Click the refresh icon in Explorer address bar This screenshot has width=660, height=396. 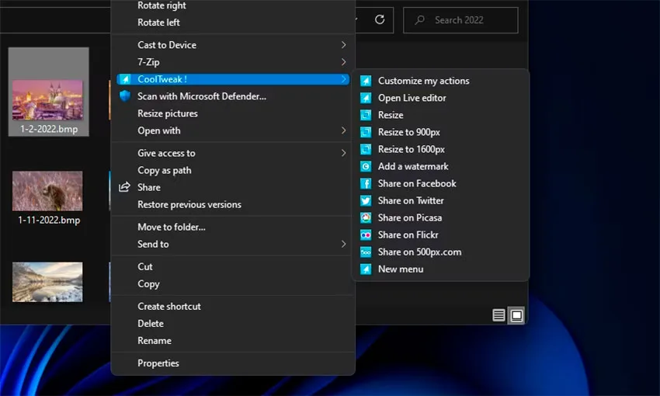point(380,19)
